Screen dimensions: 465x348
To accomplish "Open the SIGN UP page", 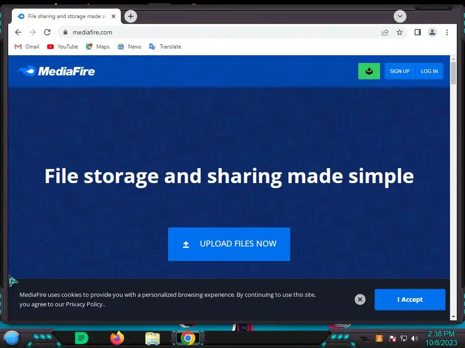I will click(400, 71).
